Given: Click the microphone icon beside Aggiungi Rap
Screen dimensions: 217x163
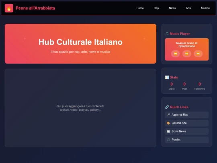Looking at the screenshot, I should coord(168,115).
